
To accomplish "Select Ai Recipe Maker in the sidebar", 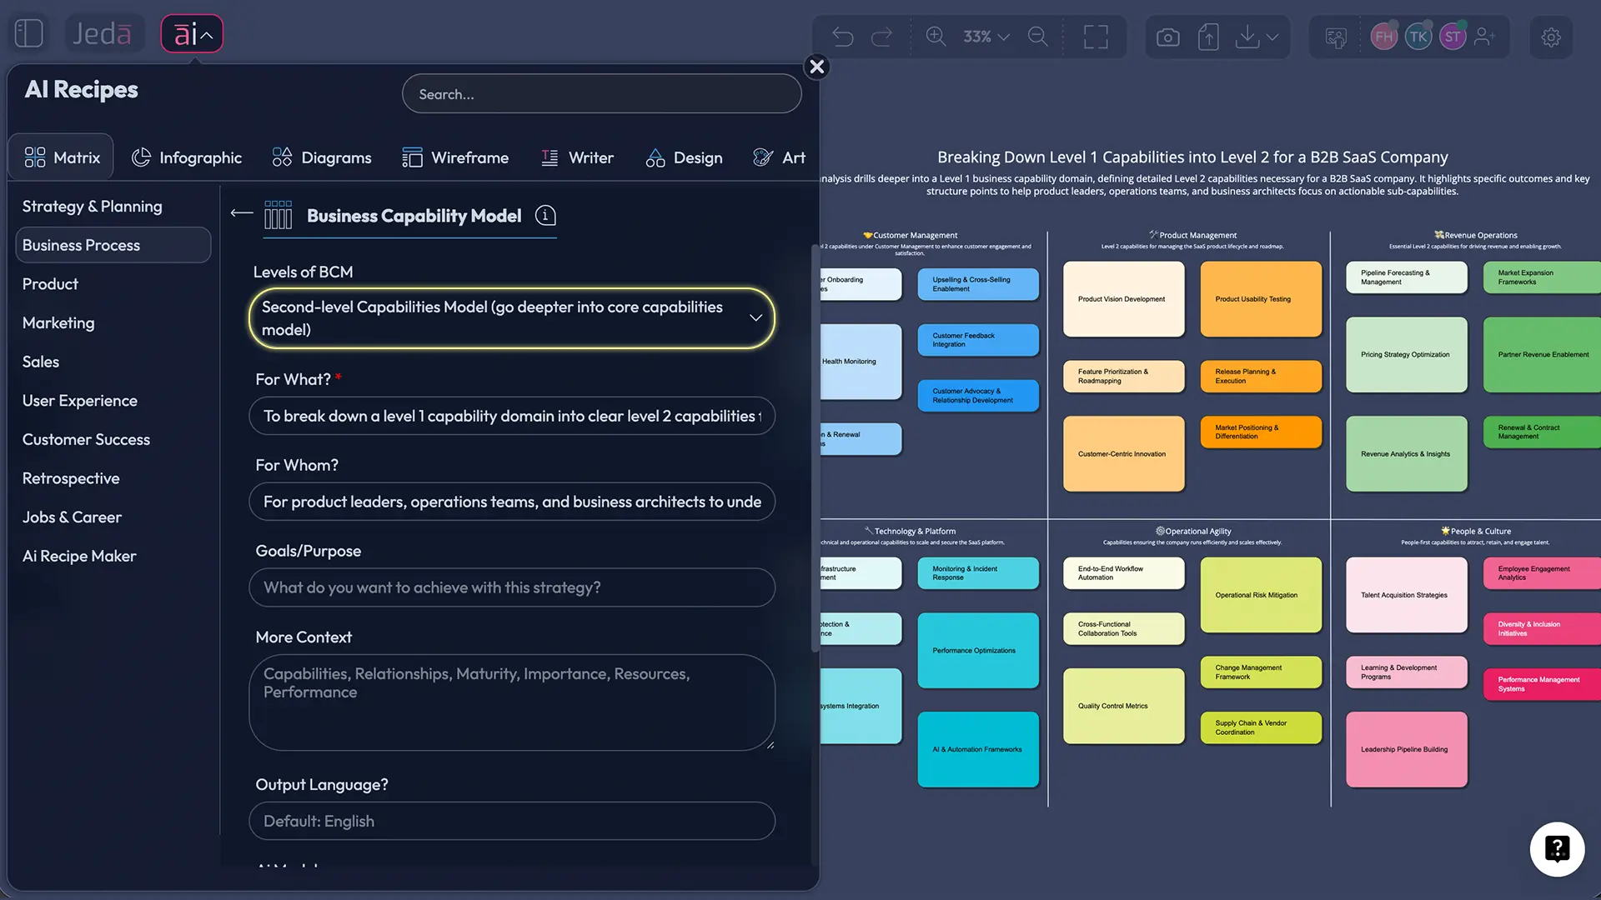I will pyautogui.click(x=78, y=556).
